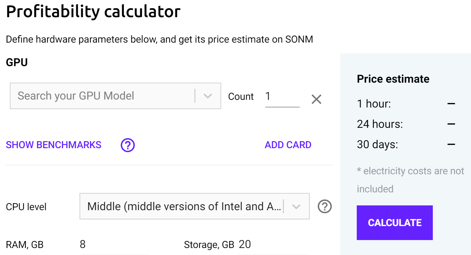The image size is (471, 255).
Task: Click the CPU level label
Action: [x=26, y=207]
